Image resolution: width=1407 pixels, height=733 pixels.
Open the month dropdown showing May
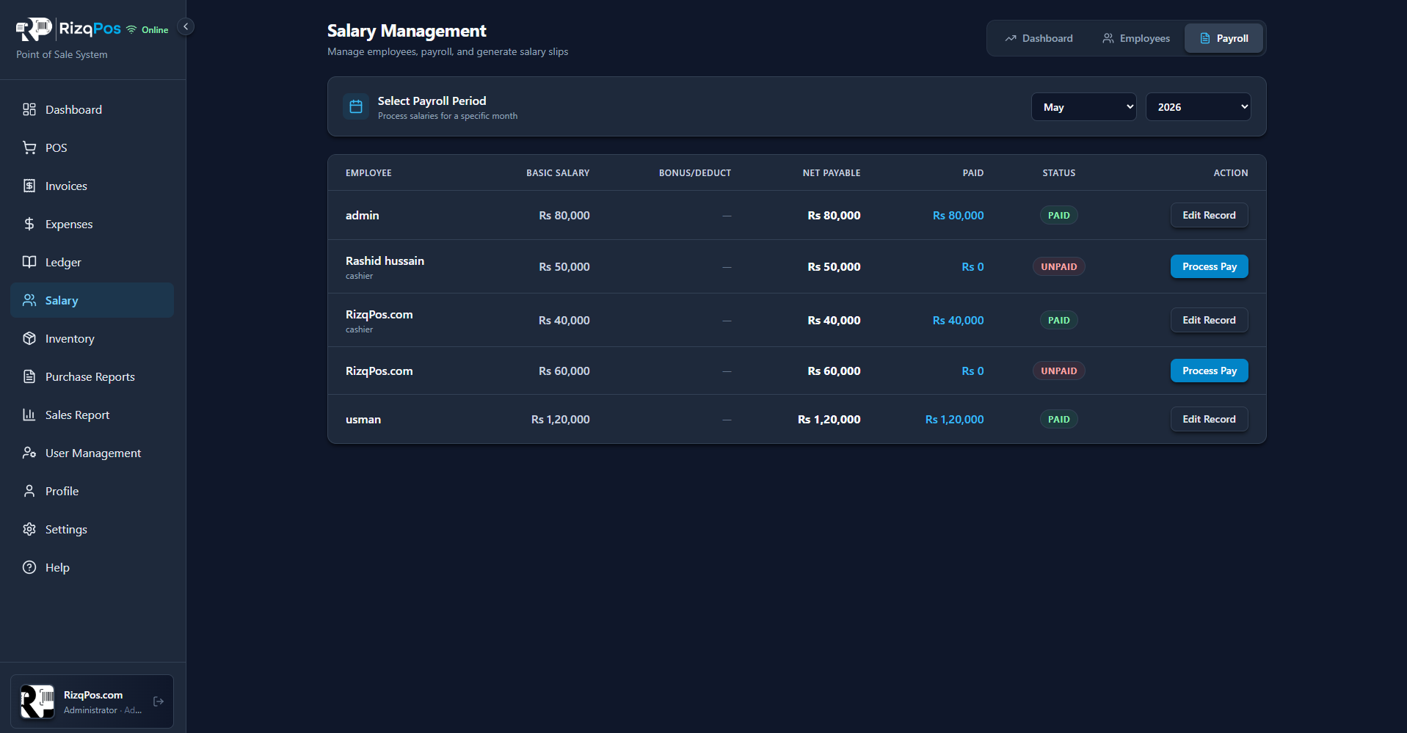pos(1083,107)
